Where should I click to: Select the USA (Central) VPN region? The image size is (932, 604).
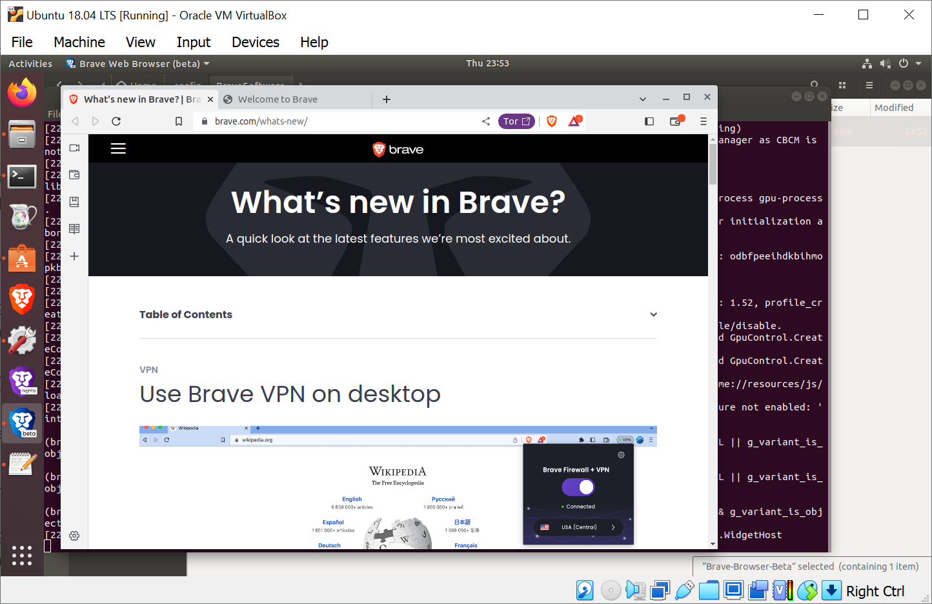[578, 527]
